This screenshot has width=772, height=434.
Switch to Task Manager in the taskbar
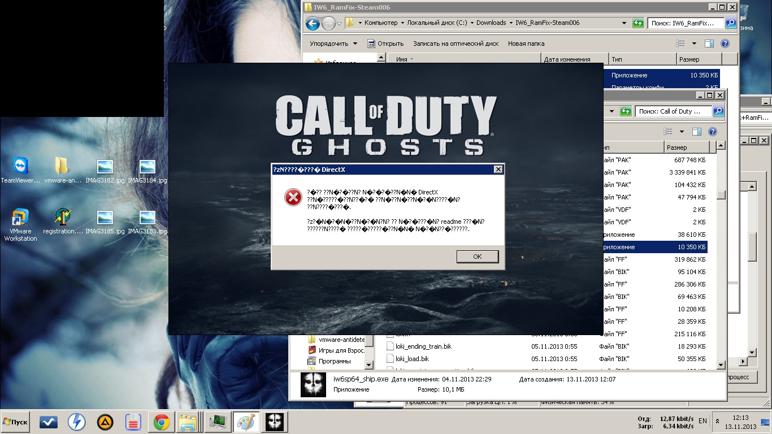(218, 422)
